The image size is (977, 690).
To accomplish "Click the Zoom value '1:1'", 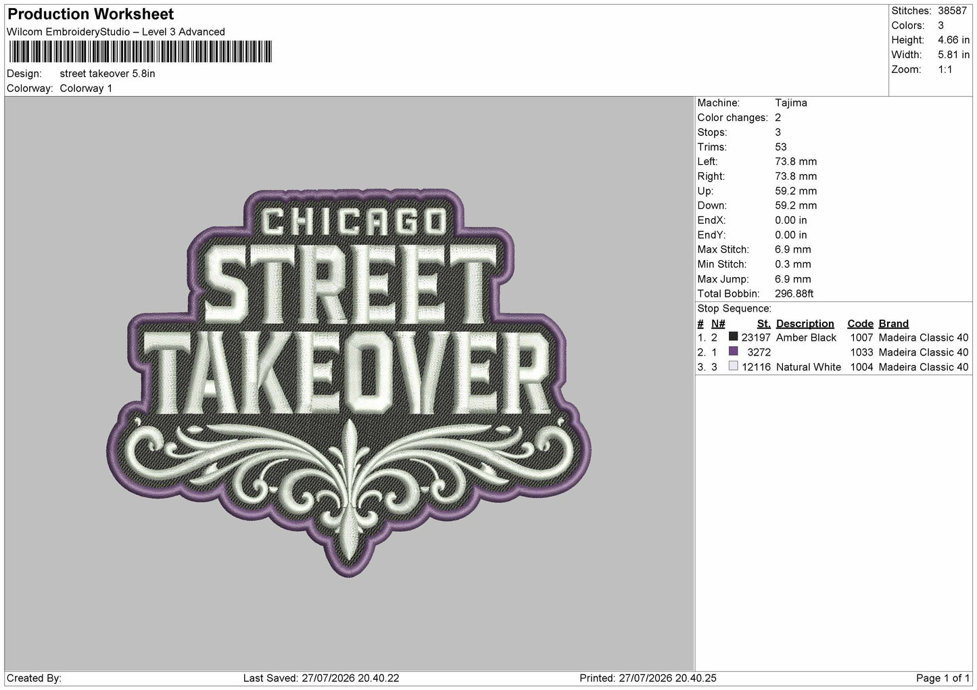I will (x=945, y=70).
